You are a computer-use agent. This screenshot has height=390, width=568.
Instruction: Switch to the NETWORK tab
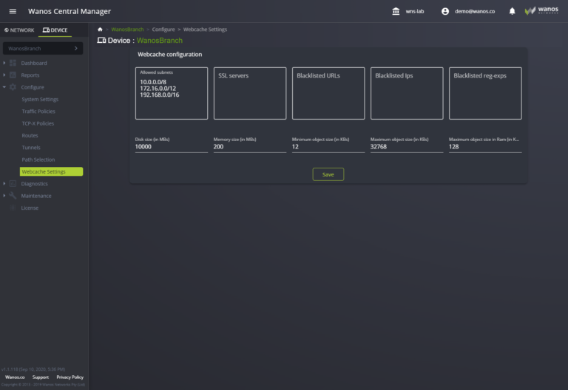[x=19, y=30]
